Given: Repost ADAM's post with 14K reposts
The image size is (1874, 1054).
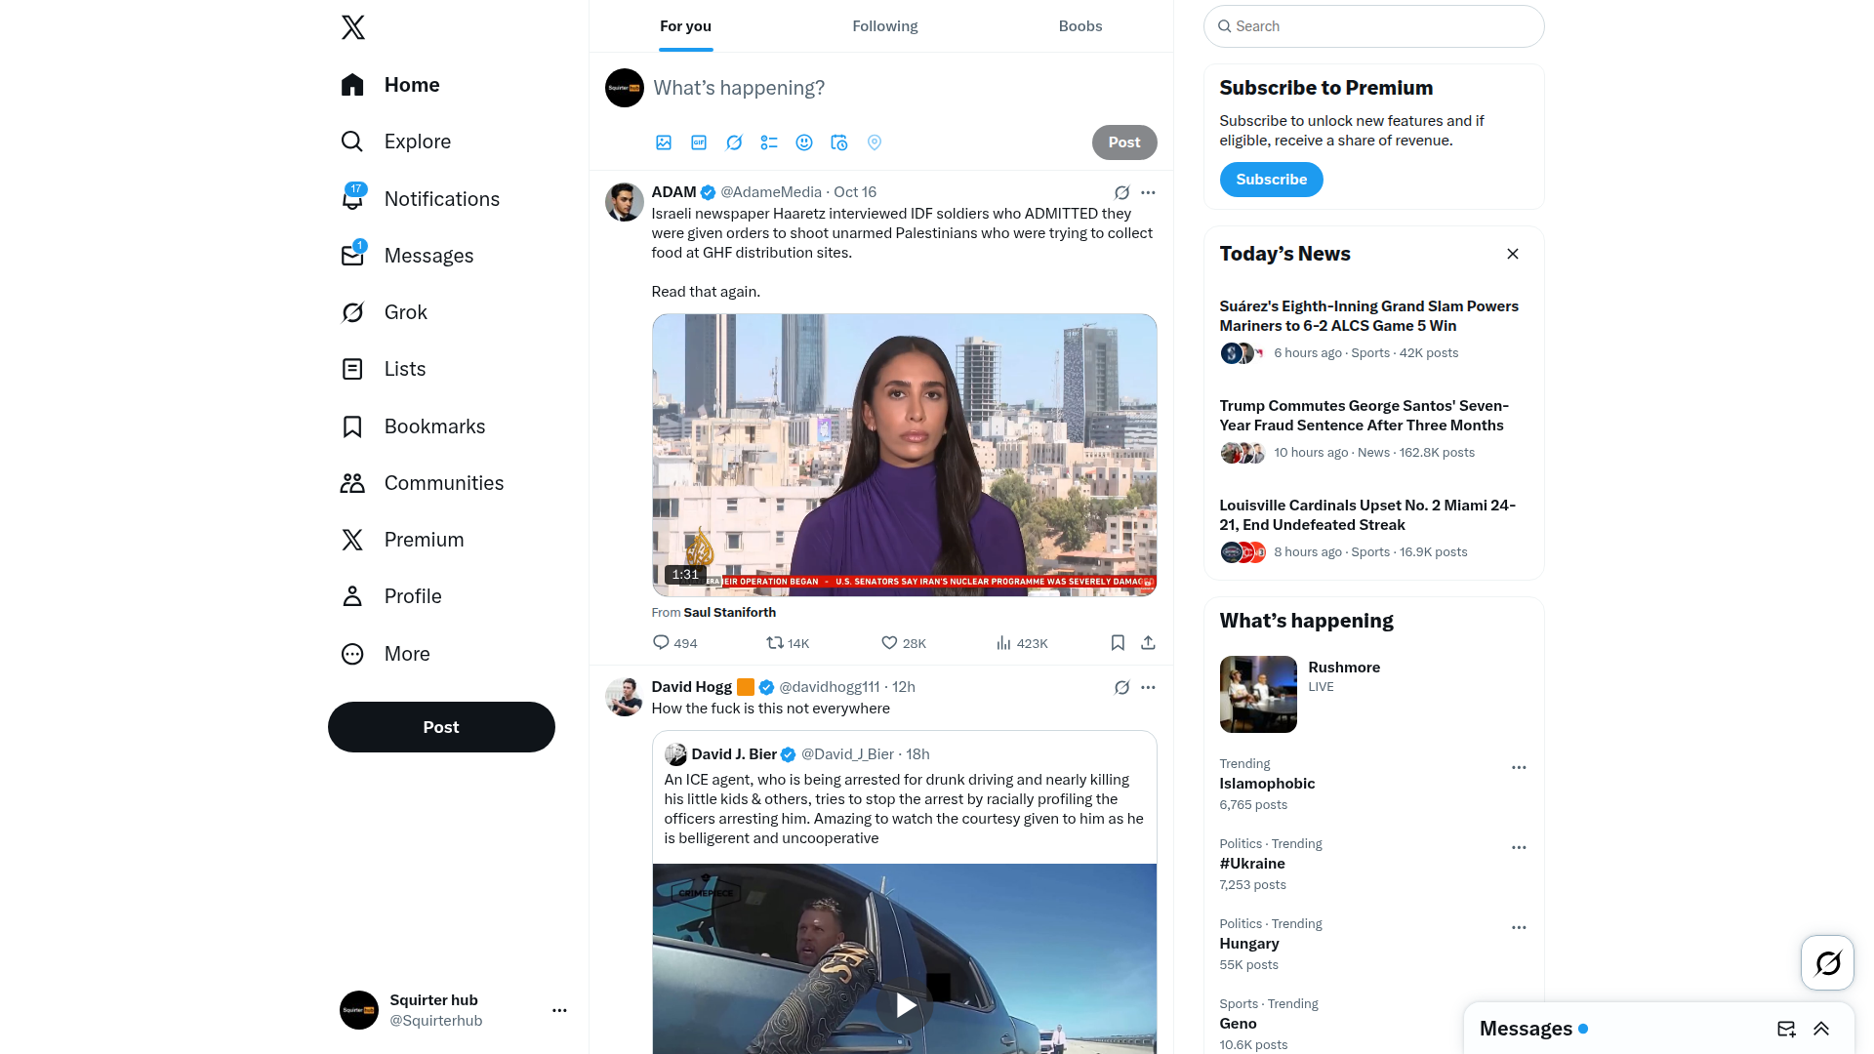Looking at the screenshot, I should click(788, 643).
